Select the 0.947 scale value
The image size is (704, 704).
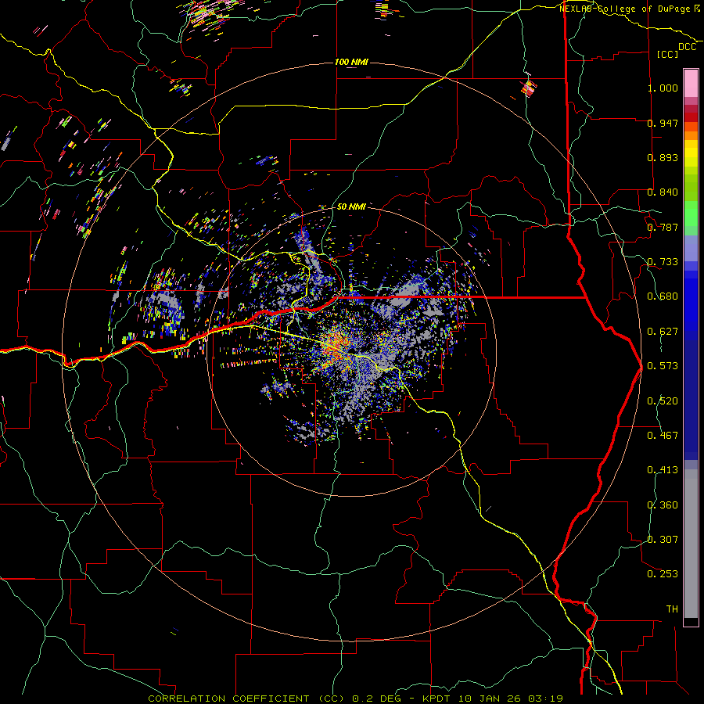(x=663, y=123)
